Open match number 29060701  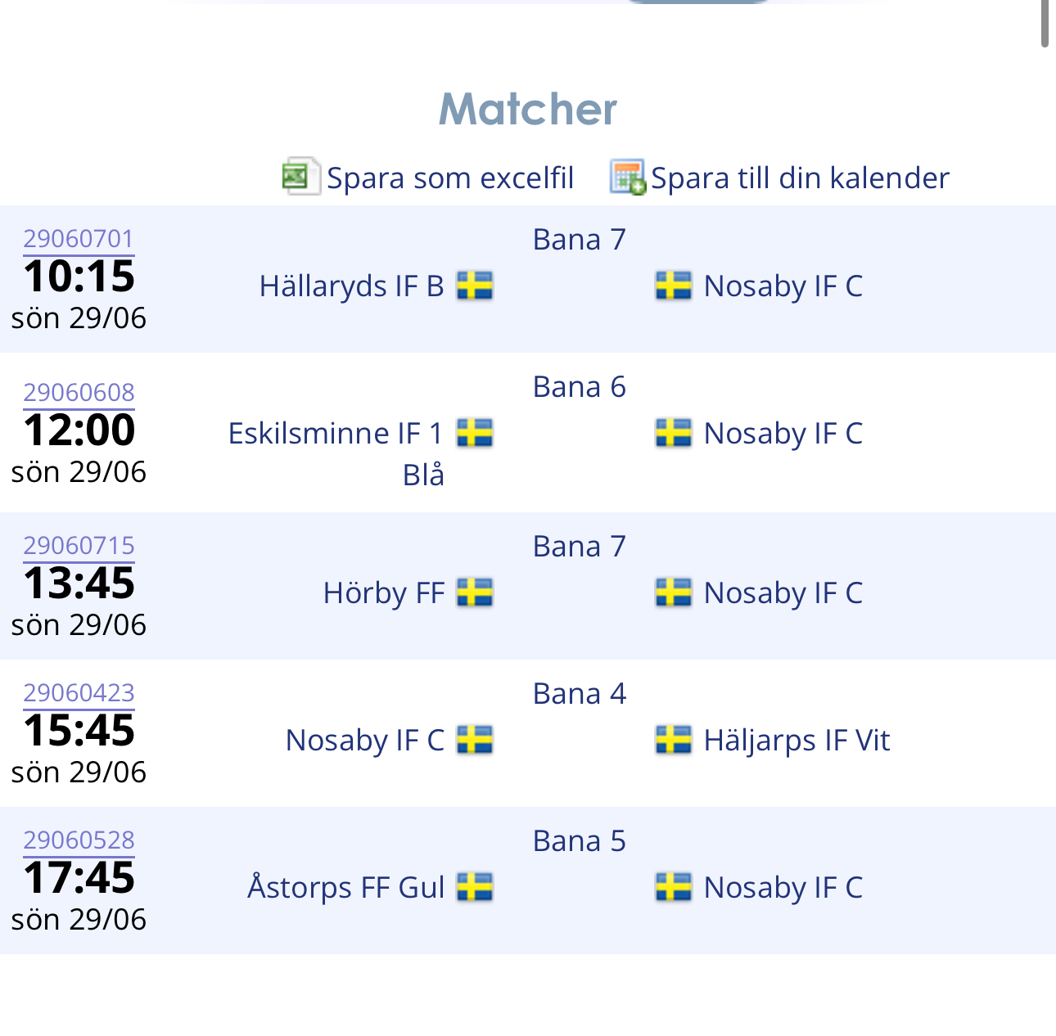(x=79, y=238)
